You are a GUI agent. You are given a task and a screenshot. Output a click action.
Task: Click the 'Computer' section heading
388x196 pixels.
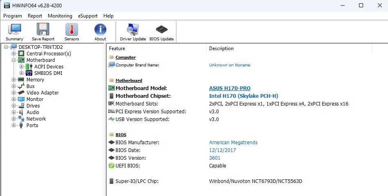[x=125, y=57]
